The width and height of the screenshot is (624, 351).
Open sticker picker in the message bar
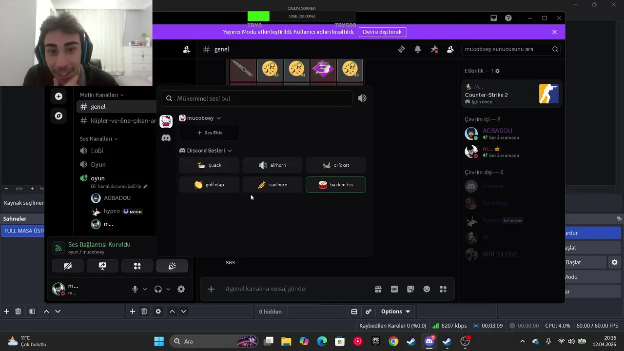coord(410,289)
